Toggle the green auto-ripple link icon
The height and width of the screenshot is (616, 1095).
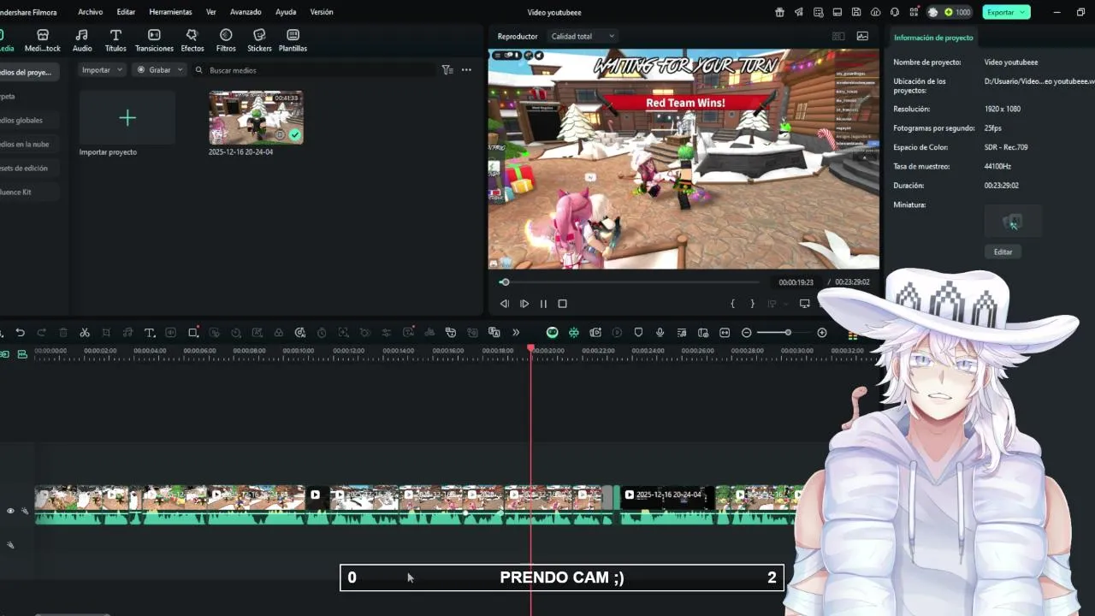tap(574, 333)
